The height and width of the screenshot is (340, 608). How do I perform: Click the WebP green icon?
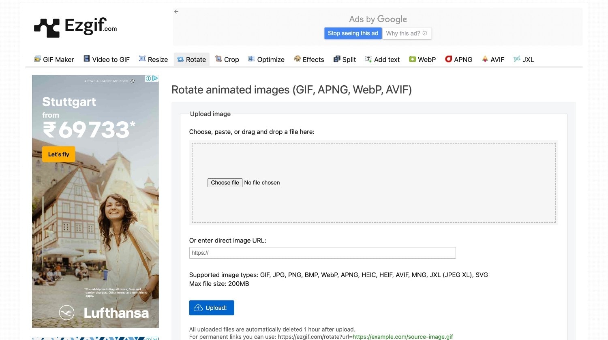coord(412,59)
